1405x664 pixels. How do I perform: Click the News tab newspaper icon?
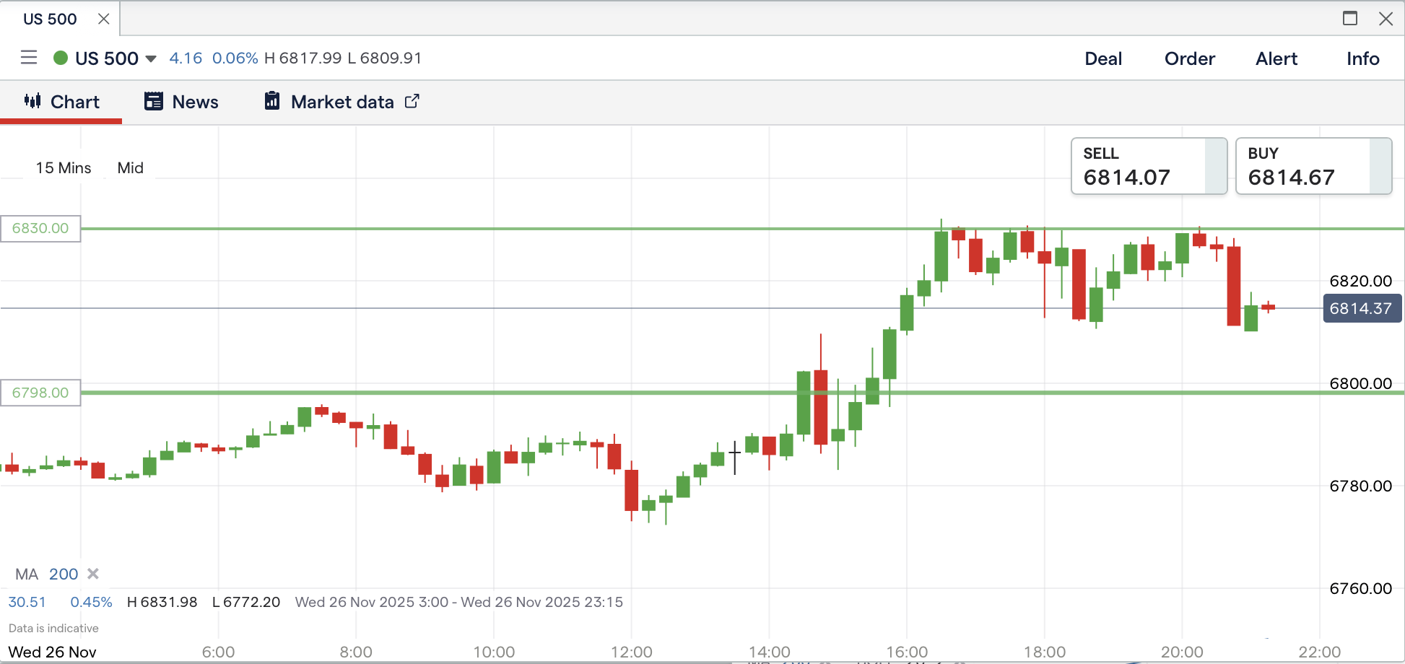[x=154, y=102]
